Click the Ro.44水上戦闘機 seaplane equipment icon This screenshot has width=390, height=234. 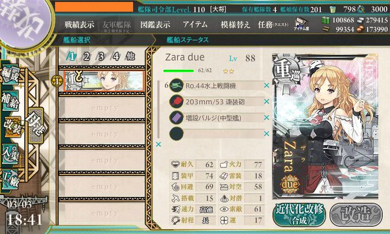176,85
